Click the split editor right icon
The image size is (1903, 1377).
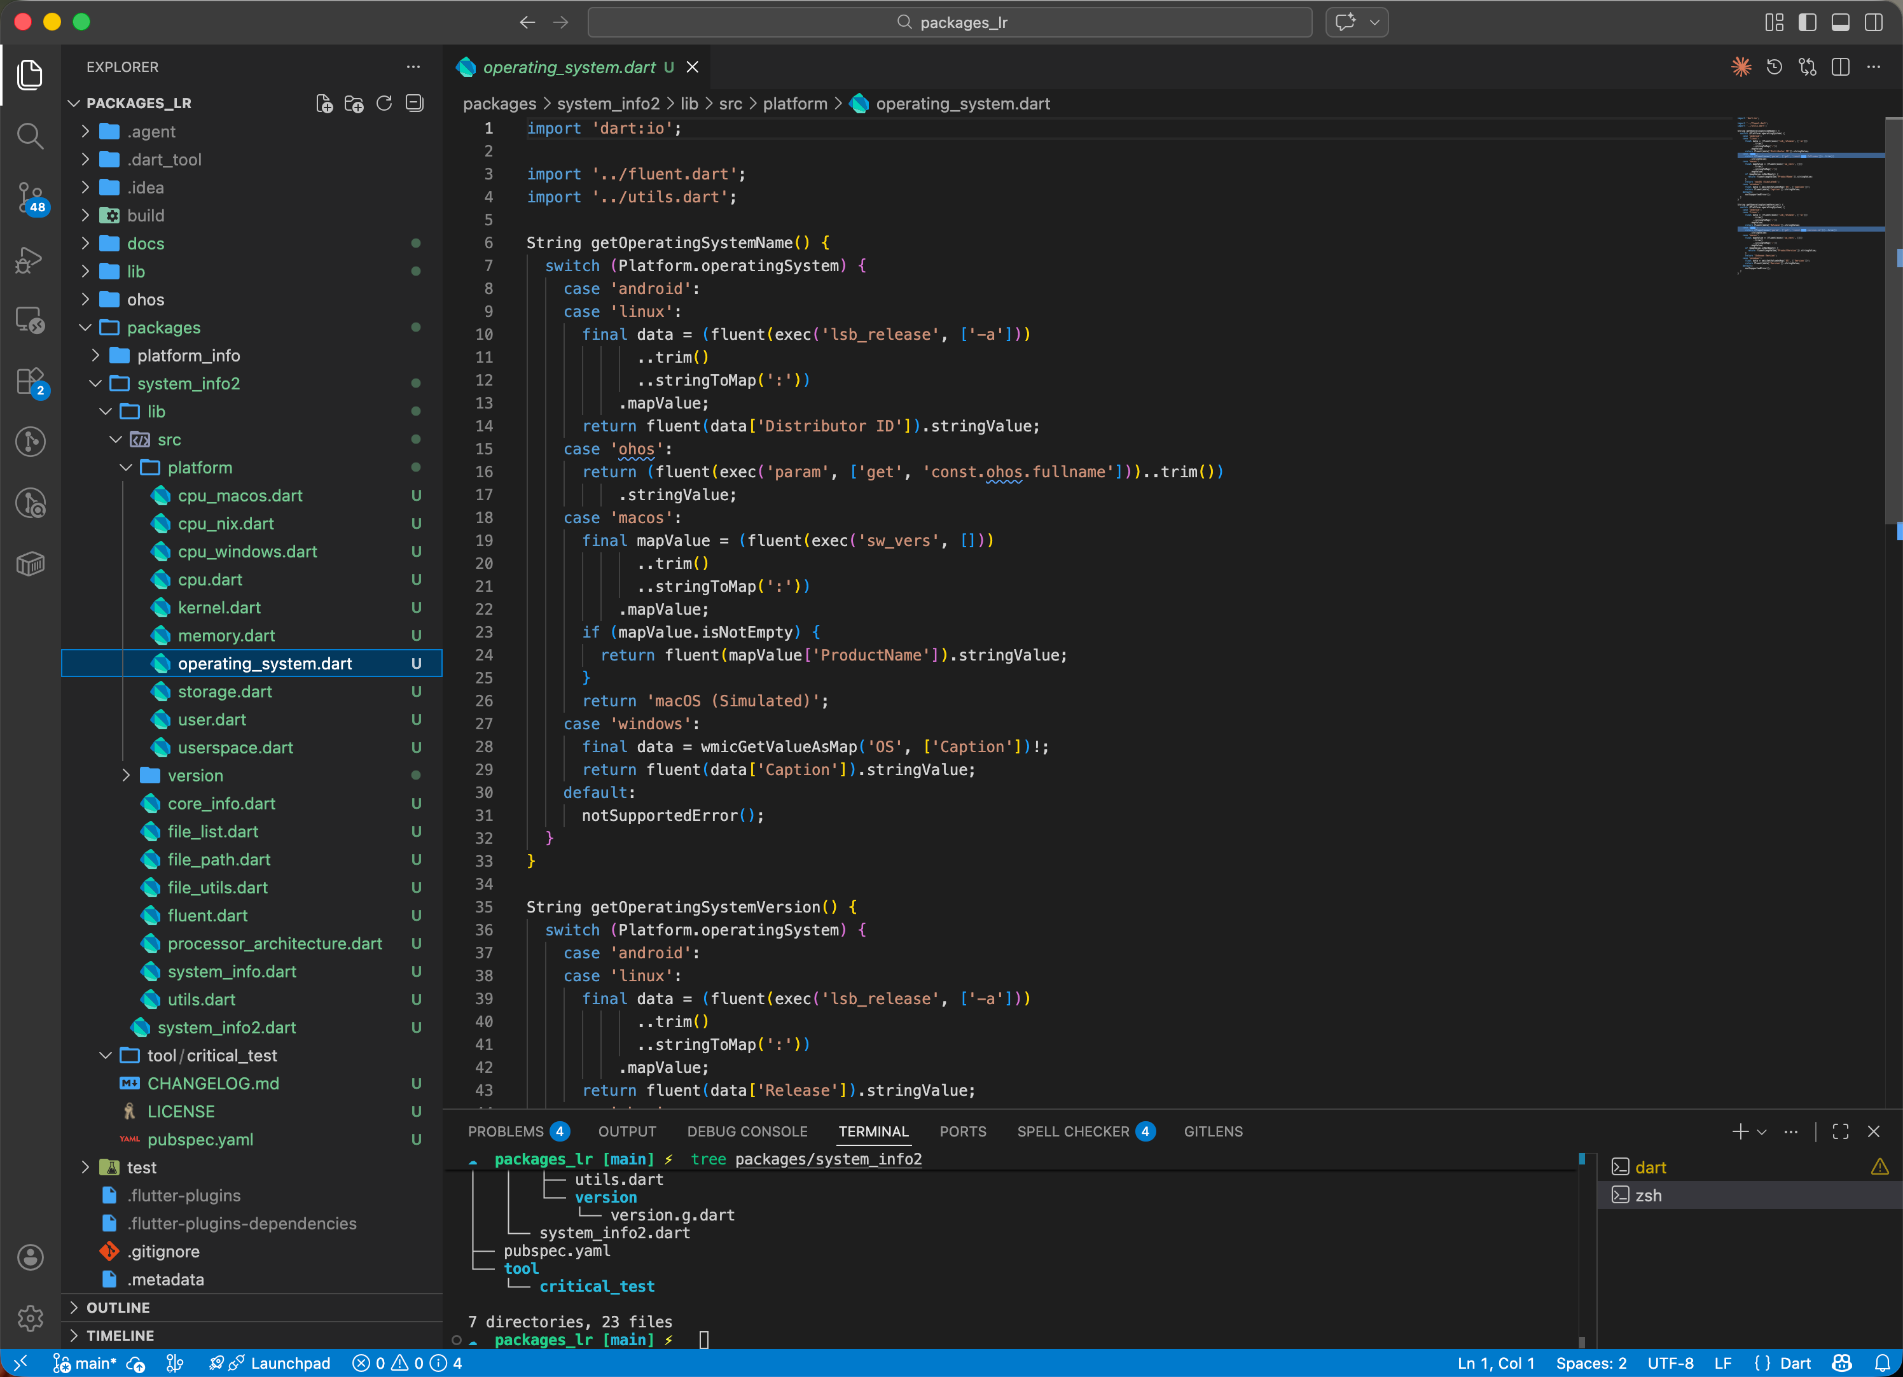(1840, 67)
